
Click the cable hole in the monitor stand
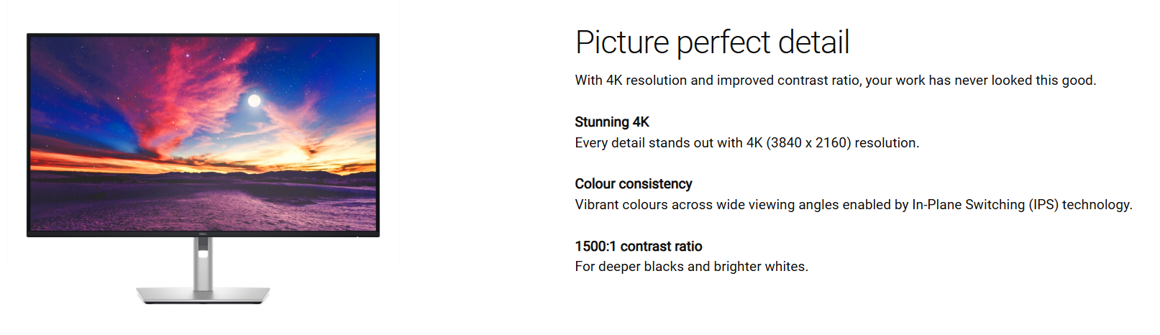[203, 253]
